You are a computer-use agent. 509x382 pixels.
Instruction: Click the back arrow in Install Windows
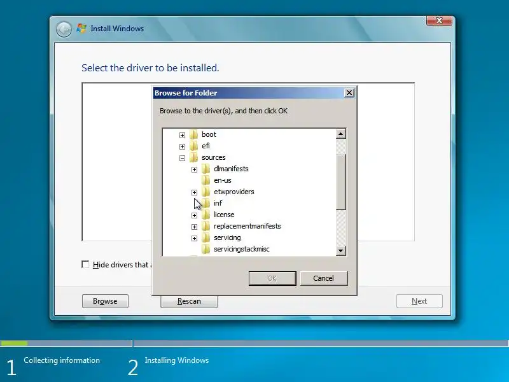coord(64,29)
